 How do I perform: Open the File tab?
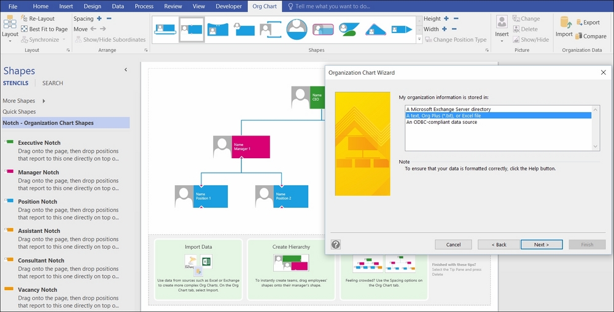13,6
